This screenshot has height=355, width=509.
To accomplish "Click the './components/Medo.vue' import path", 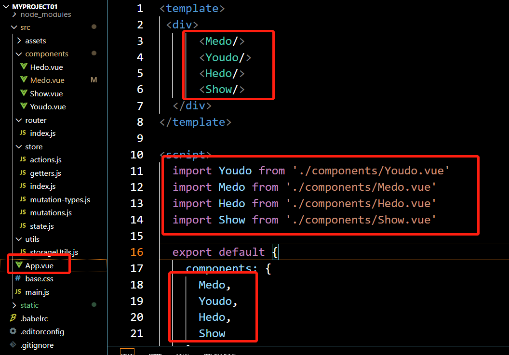I will (x=361, y=187).
